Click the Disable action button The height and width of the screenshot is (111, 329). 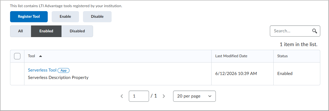[x=97, y=16]
